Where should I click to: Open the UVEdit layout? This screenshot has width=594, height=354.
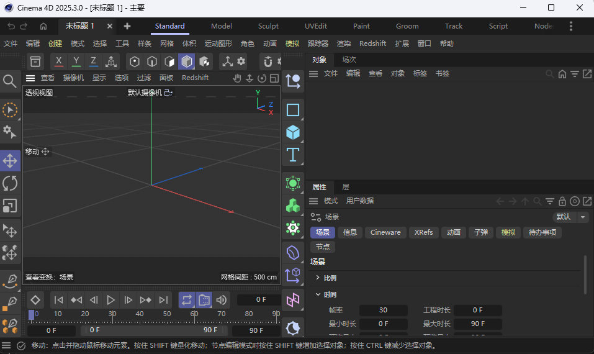(315, 26)
